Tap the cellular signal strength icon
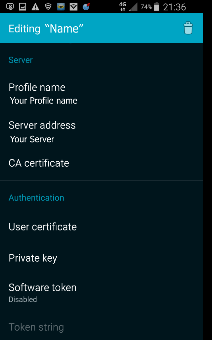The width and height of the screenshot is (212, 340). coord(134,7)
